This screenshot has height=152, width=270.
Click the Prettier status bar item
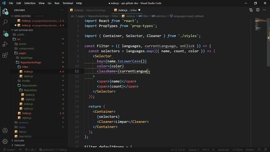point(250,149)
